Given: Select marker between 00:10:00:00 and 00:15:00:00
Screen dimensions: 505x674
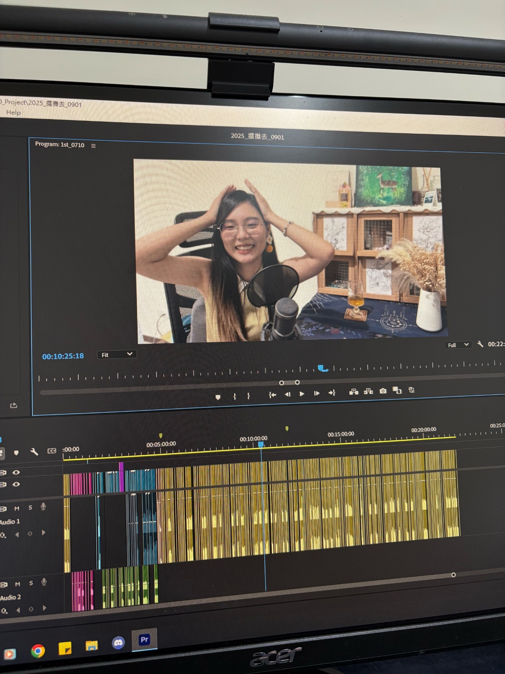Looking at the screenshot, I should pos(287,428).
